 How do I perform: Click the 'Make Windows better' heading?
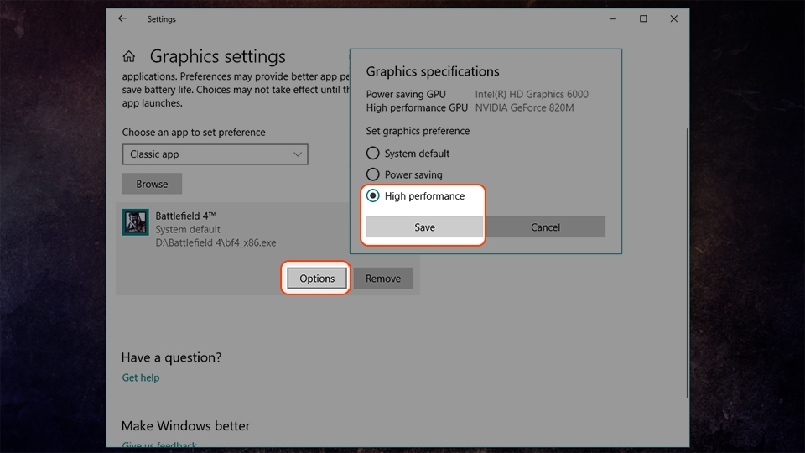(x=185, y=426)
